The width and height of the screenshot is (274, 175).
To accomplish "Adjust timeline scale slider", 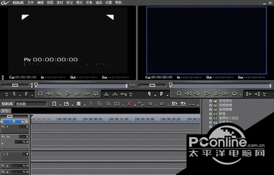I will pos(10,116).
